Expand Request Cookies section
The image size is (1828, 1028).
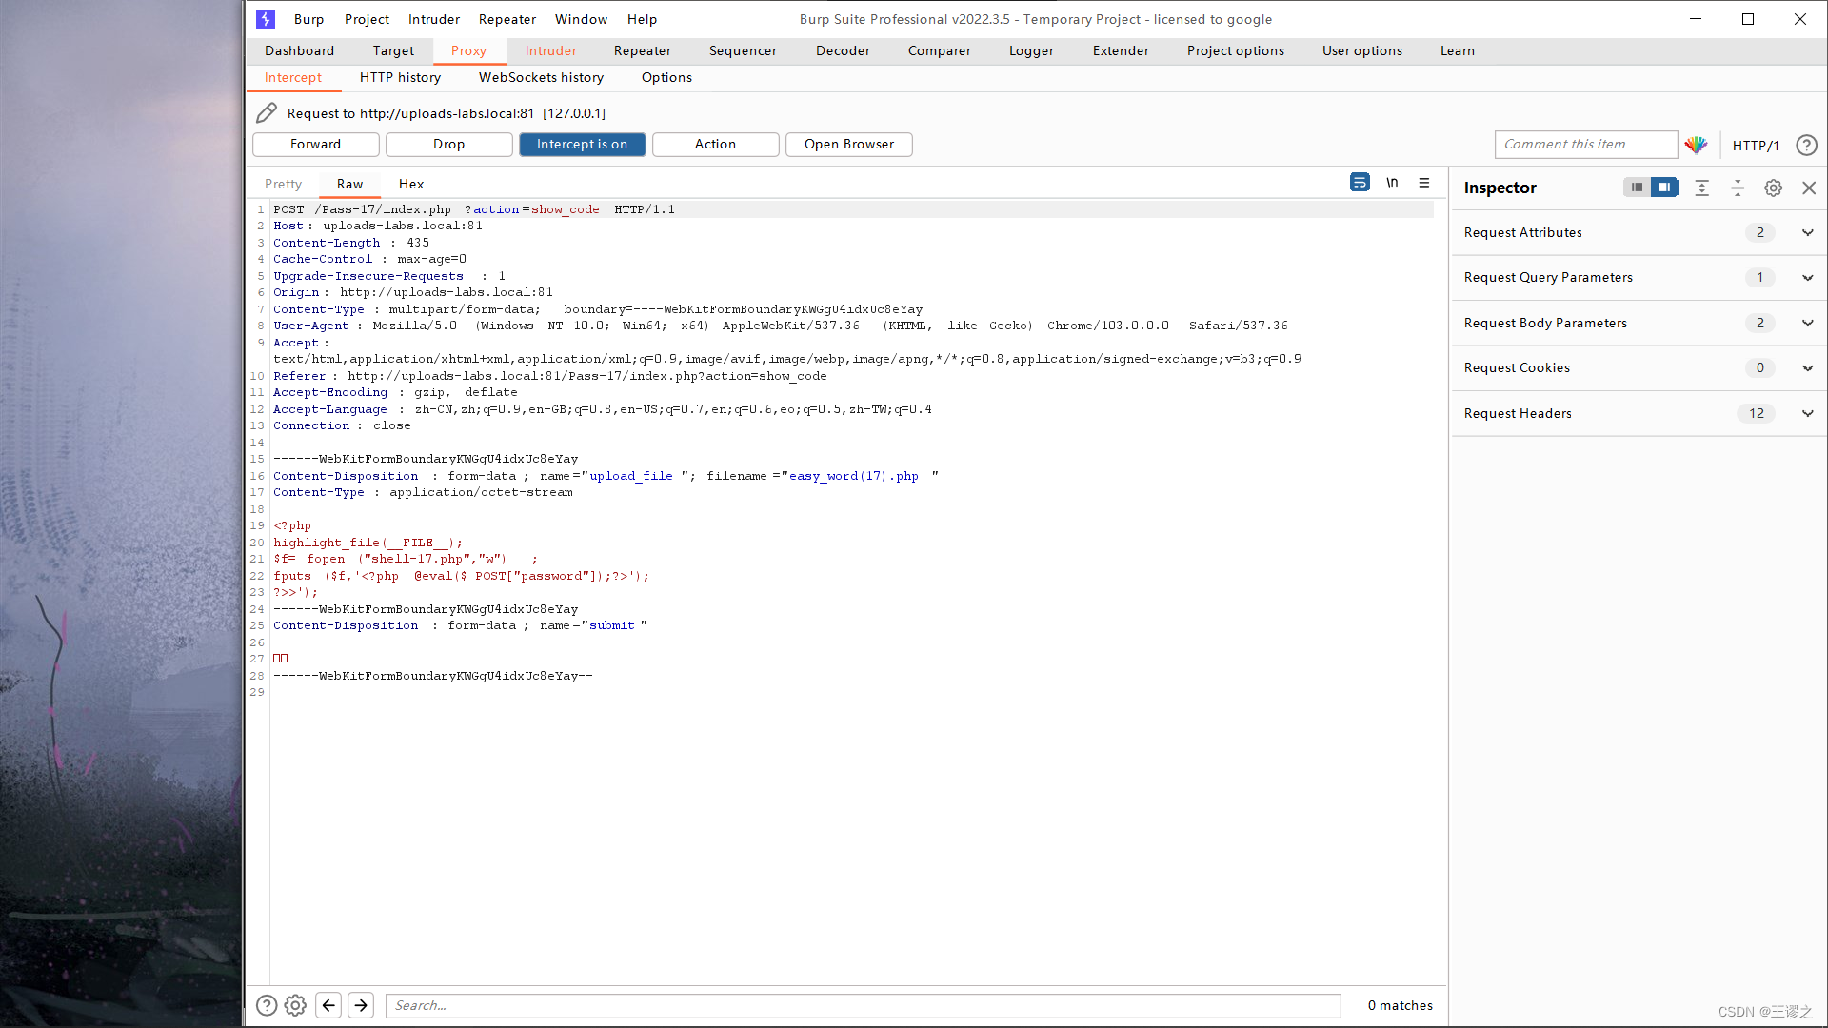tap(1807, 367)
